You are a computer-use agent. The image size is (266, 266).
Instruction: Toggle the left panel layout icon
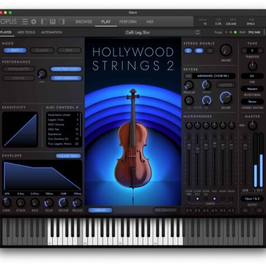coord(44,22)
